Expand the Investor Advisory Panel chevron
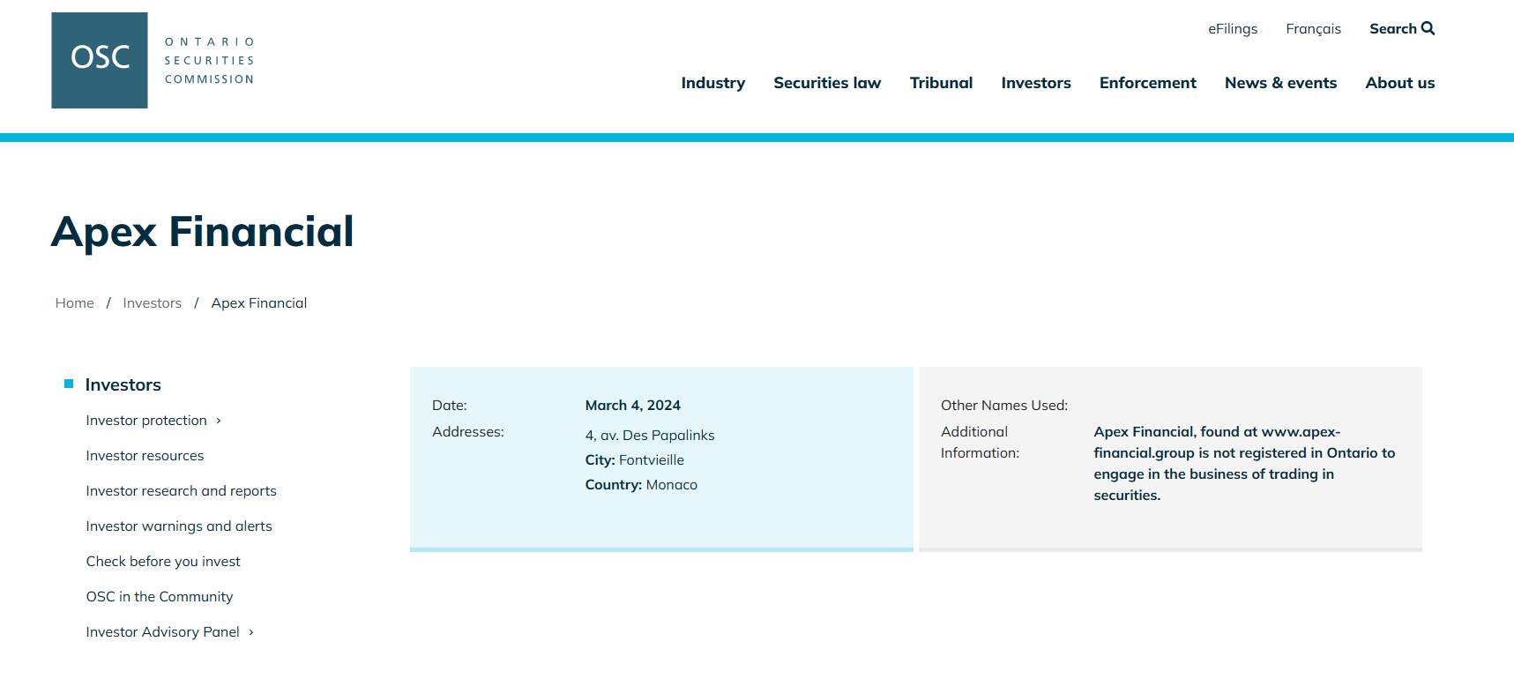This screenshot has height=679, width=1514. click(x=251, y=632)
